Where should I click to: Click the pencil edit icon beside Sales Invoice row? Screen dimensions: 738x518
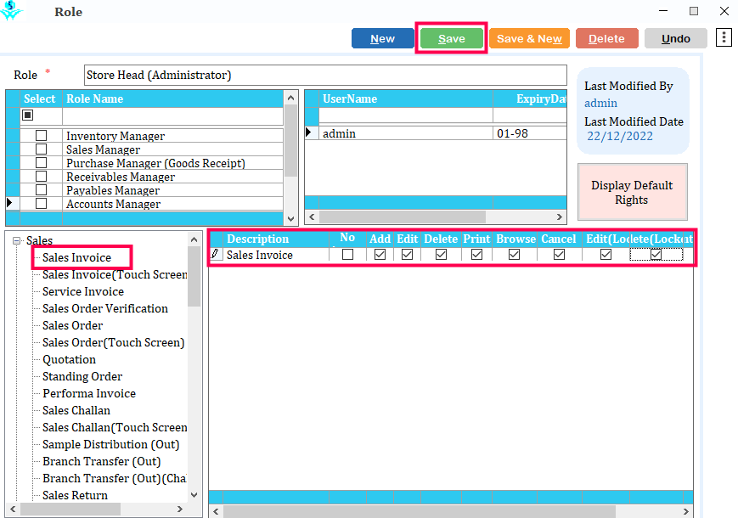tap(215, 254)
